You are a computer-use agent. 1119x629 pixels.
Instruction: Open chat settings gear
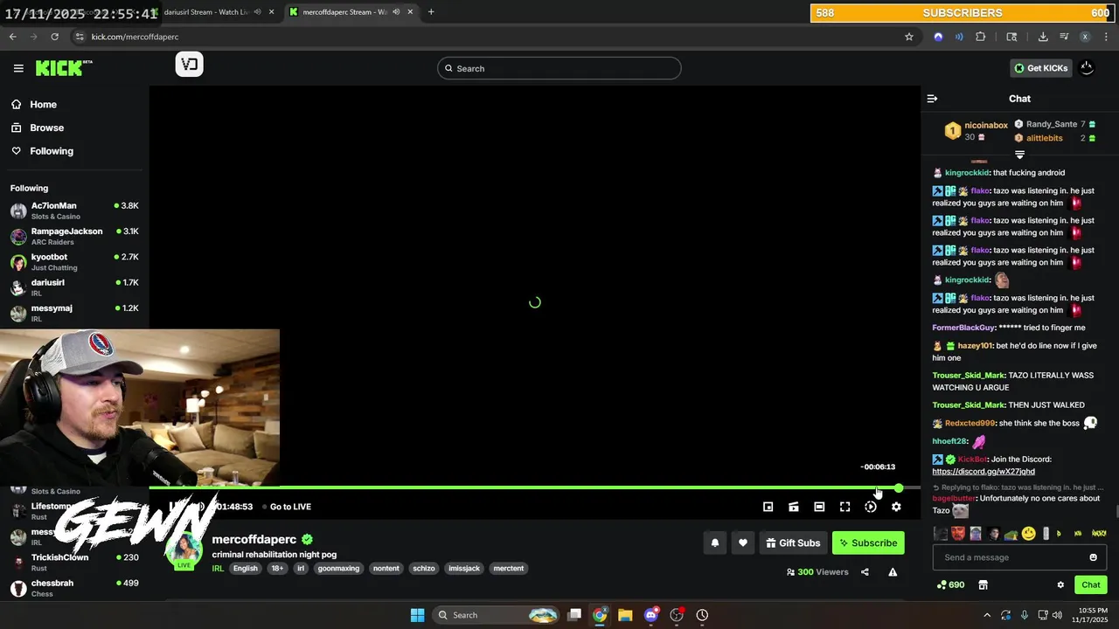[x=1060, y=584]
